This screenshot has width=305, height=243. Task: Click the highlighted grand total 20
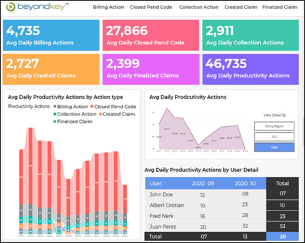coord(282,237)
